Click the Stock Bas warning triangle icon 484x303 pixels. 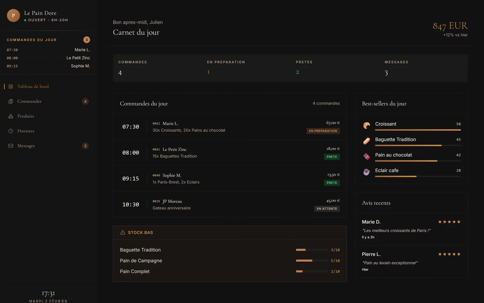[123, 233]
